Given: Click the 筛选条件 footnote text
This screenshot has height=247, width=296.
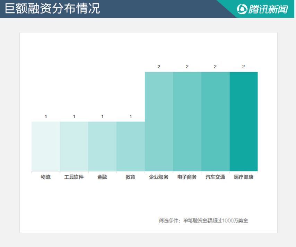Looking at the screenshot, I should tap(203, 221).
